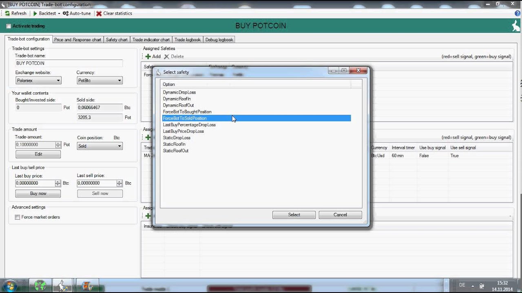Click the Edit button under Trade amount
Viewport: 522px width, 293px height.
pyautogui.click(x=38, y=154)
